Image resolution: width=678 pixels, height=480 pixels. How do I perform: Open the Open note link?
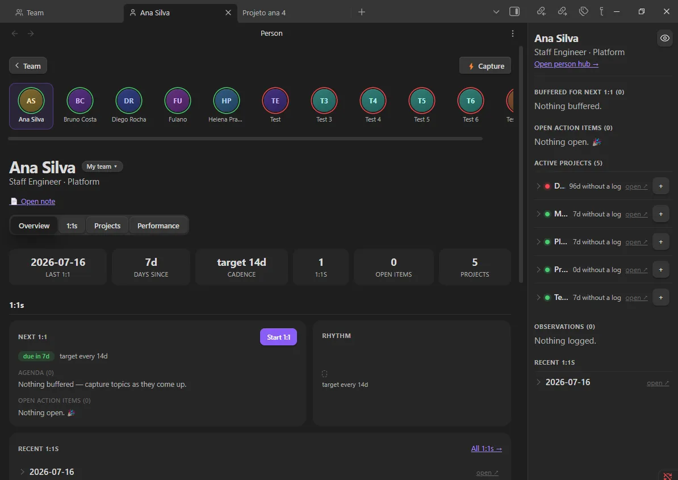pyautogui.click(x=33, y=201)
